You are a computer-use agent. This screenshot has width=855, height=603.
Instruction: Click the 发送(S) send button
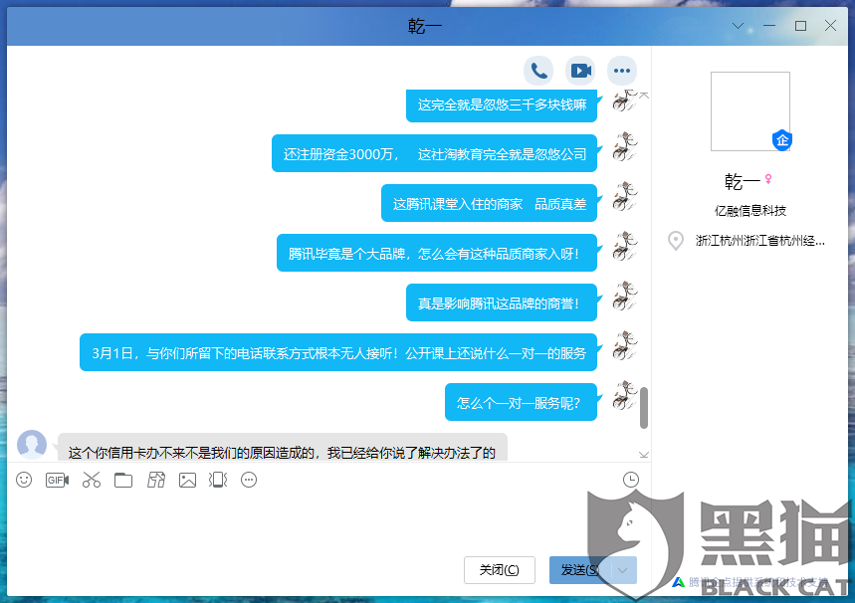tap(580, 570)
